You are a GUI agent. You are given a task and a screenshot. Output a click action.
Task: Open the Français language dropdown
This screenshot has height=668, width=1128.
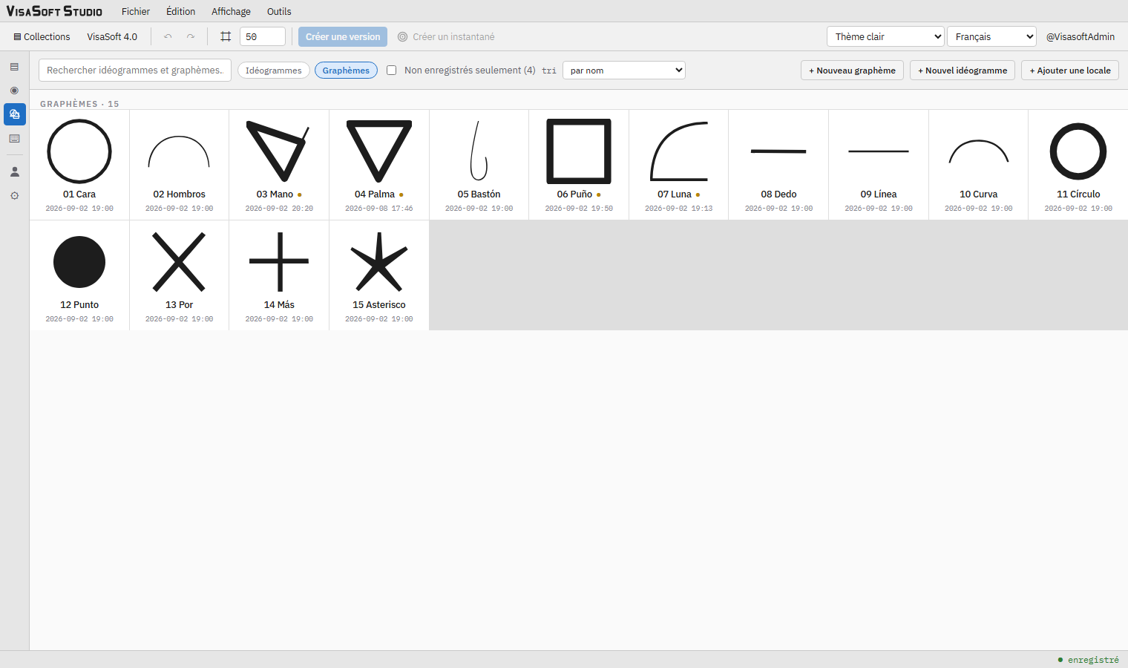click(991, 36)
